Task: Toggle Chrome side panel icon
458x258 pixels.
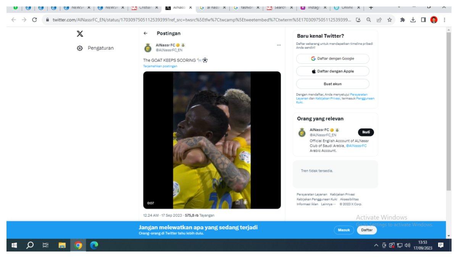Action: tap(423, 20)
